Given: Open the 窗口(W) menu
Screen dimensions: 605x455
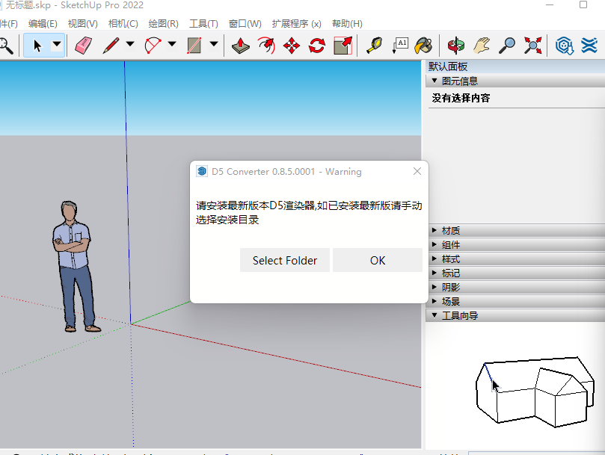Looking at the screenshot, I should tap(245, 24).
